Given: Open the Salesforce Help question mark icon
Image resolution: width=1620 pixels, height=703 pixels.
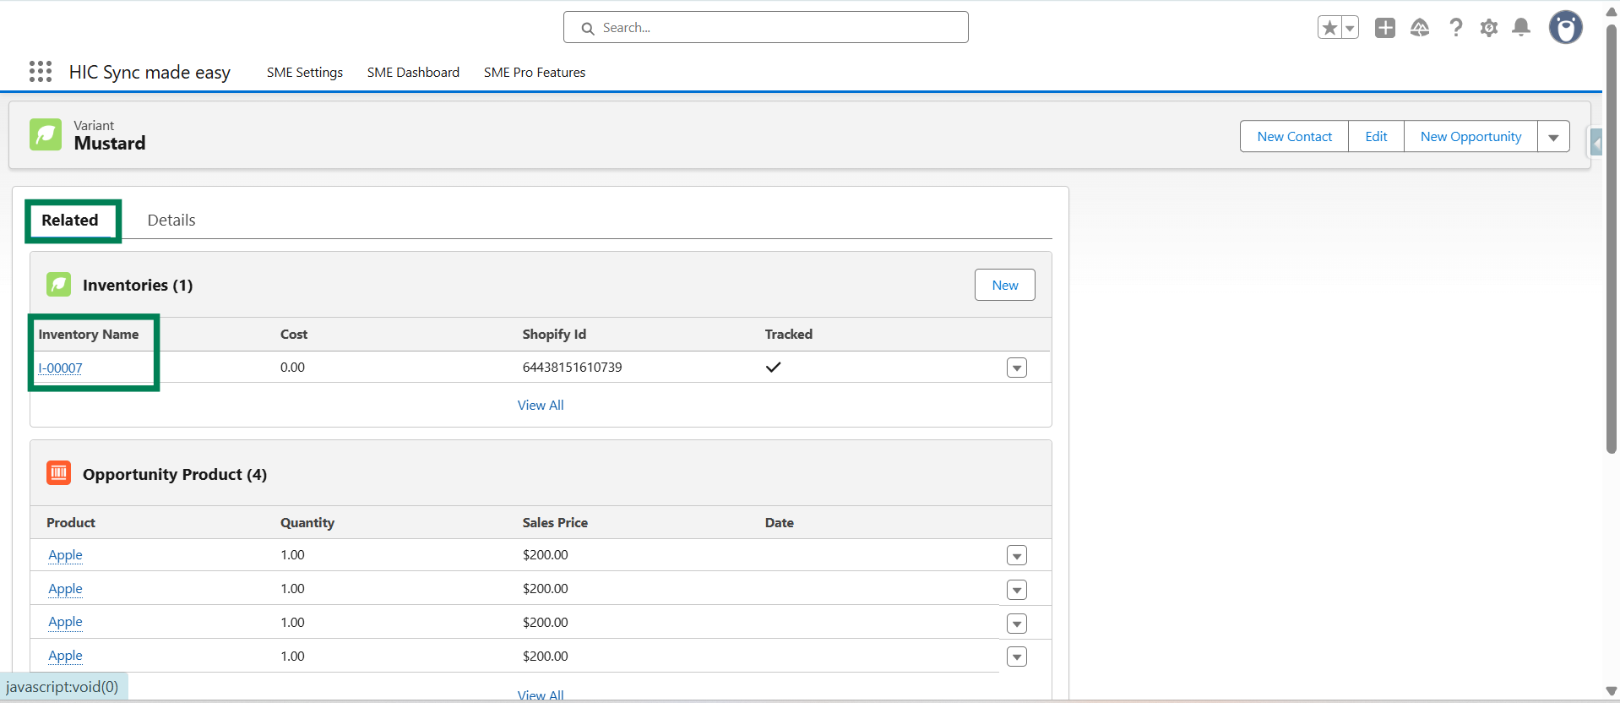Looking at the screenshot, I should pos(1455,28).
